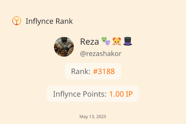
Task: Click the # symbol before 3188
Action: [x=95, y=71]
